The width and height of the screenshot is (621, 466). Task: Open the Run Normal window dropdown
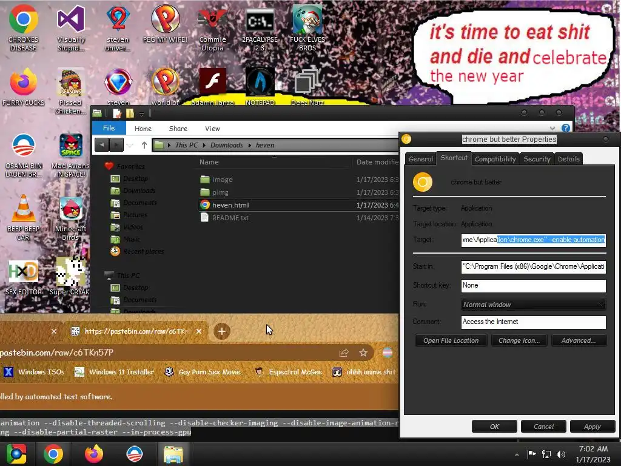[x=534, y=305]
